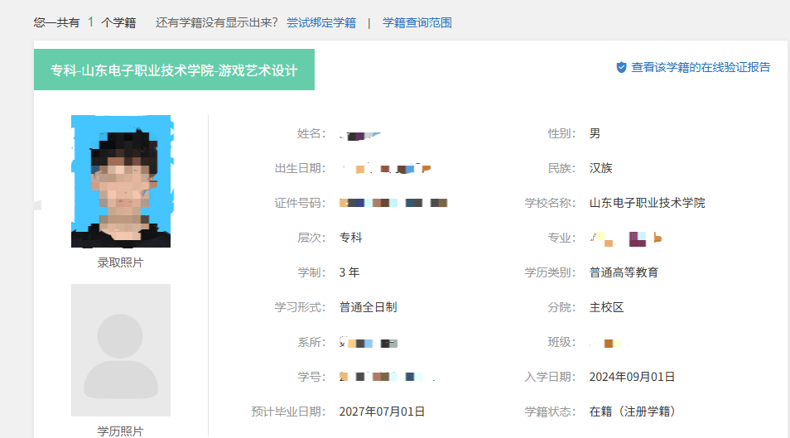Click the 尝试绑定学籍 link
This screenshot has height=438, width=790.
coord(321,22)
